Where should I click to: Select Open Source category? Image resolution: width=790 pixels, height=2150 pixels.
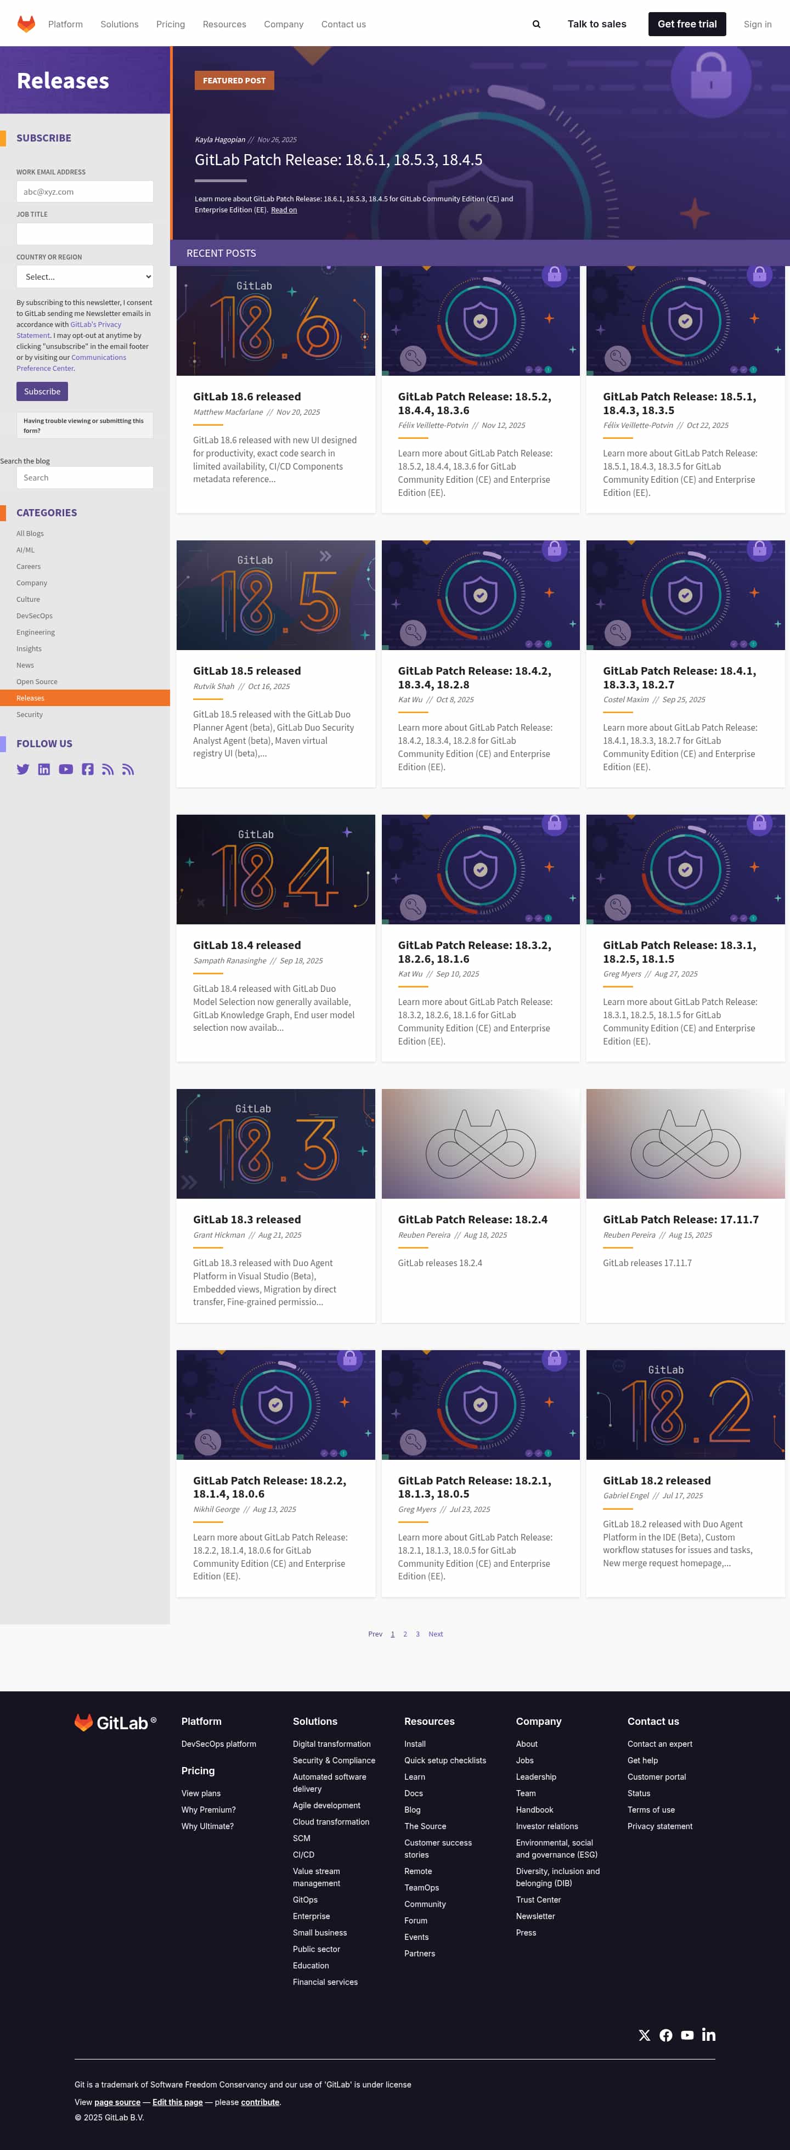pyautogui.click(x=37, y=682)
